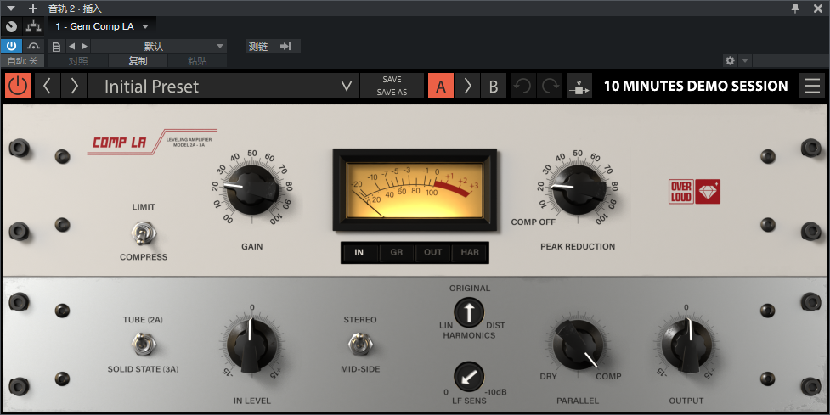
Task: Click the 10 MINUTES DEMO SESSION label
Action: (696, 86)
